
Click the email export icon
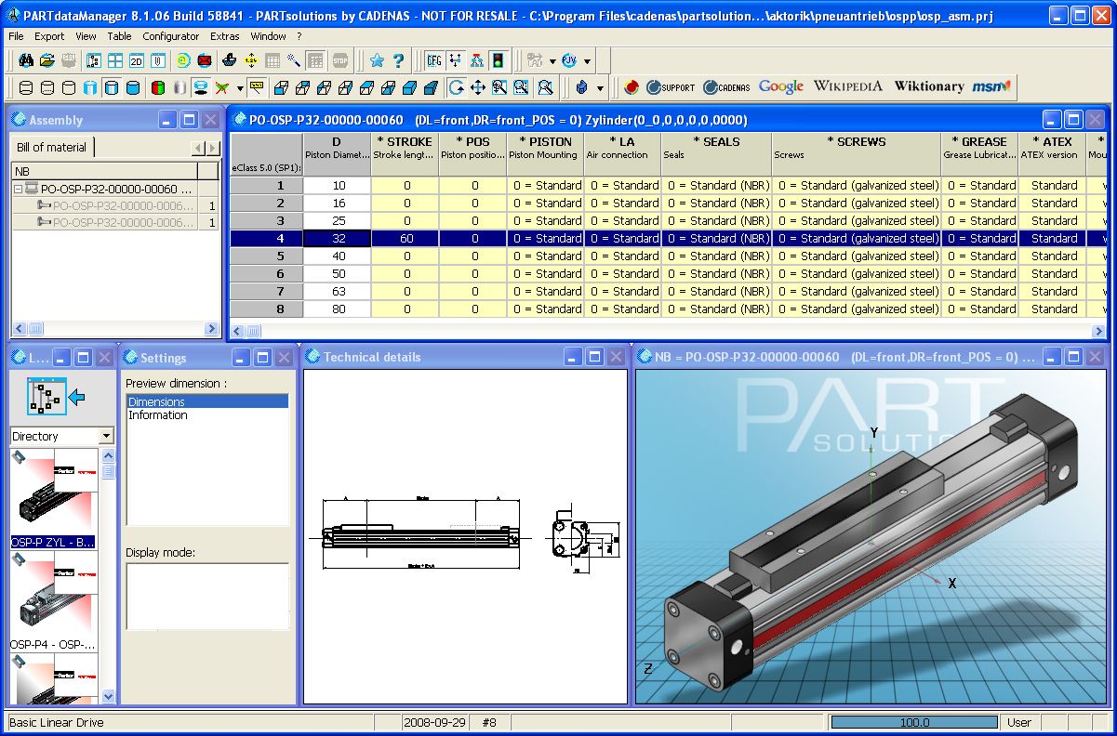[x=203, y=60]
